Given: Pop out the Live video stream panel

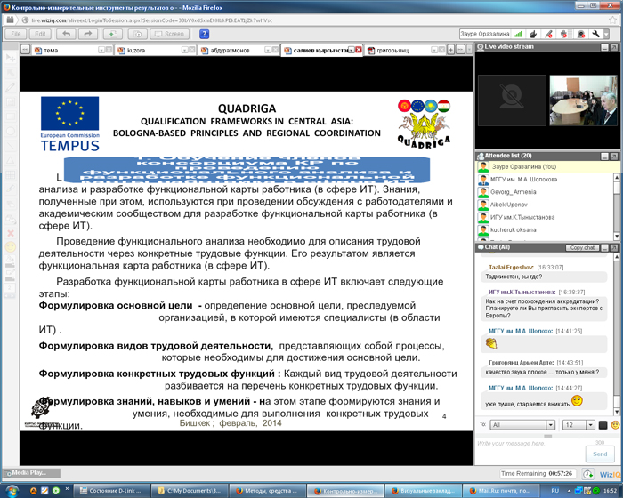Looking at the screenshot, I should [x=614, y=47].
